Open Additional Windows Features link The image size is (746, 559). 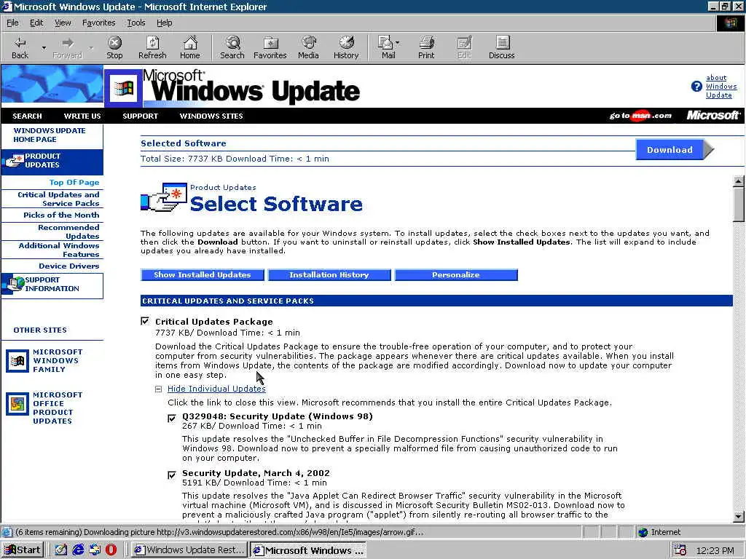[x=59, y=250]
